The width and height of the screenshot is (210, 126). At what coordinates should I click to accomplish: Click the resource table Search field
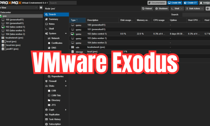coord(196,14)
